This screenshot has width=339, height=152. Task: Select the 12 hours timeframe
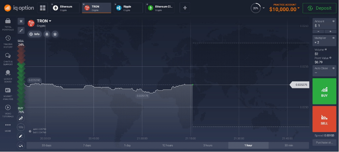[x=168, y=145]
